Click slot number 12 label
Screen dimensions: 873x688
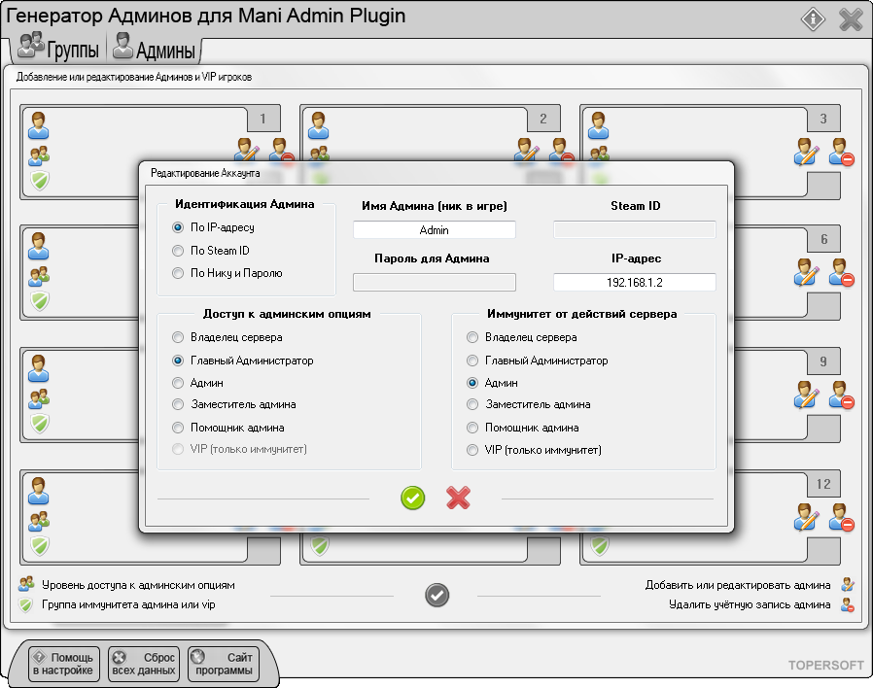tap(823, 484)
